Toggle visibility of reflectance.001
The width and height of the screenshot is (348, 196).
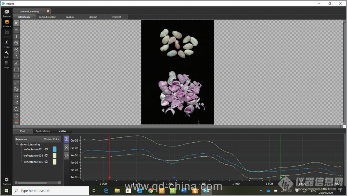(46, 149)
